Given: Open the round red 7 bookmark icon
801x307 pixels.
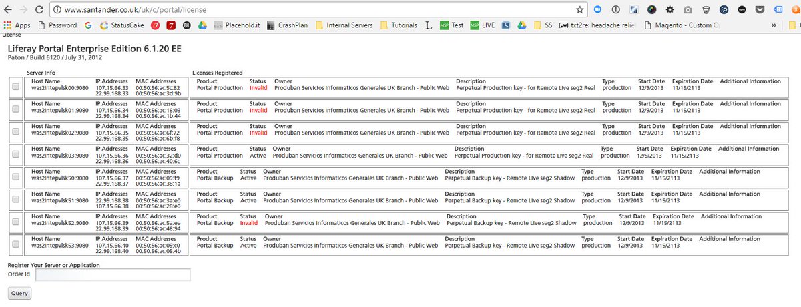Looking at the screenshot, I should click(155, 25).
